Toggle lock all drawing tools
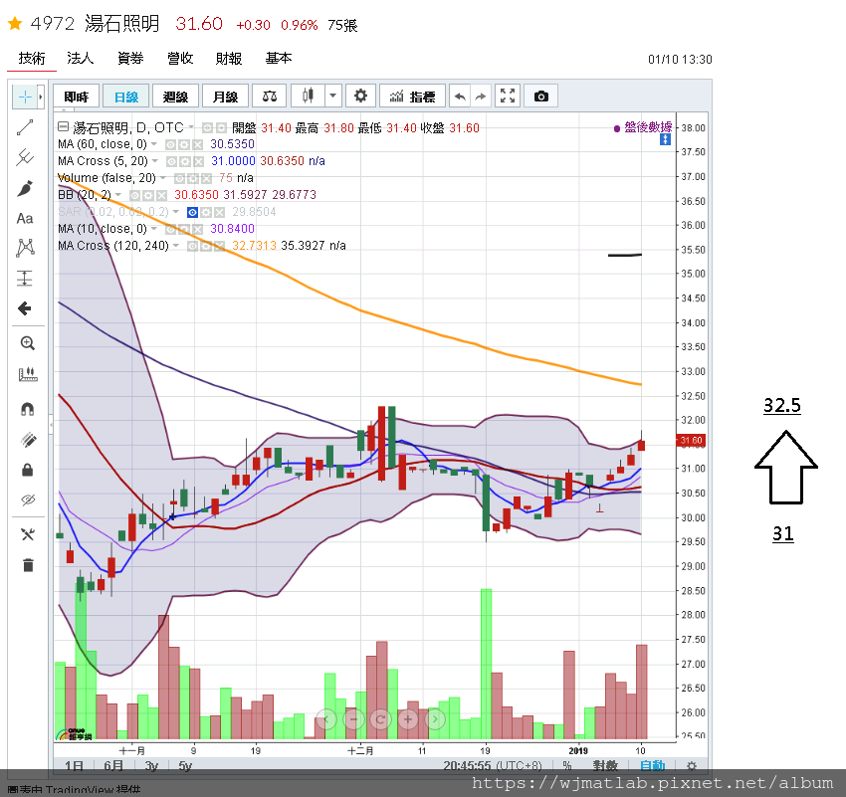 pos(28,470)
